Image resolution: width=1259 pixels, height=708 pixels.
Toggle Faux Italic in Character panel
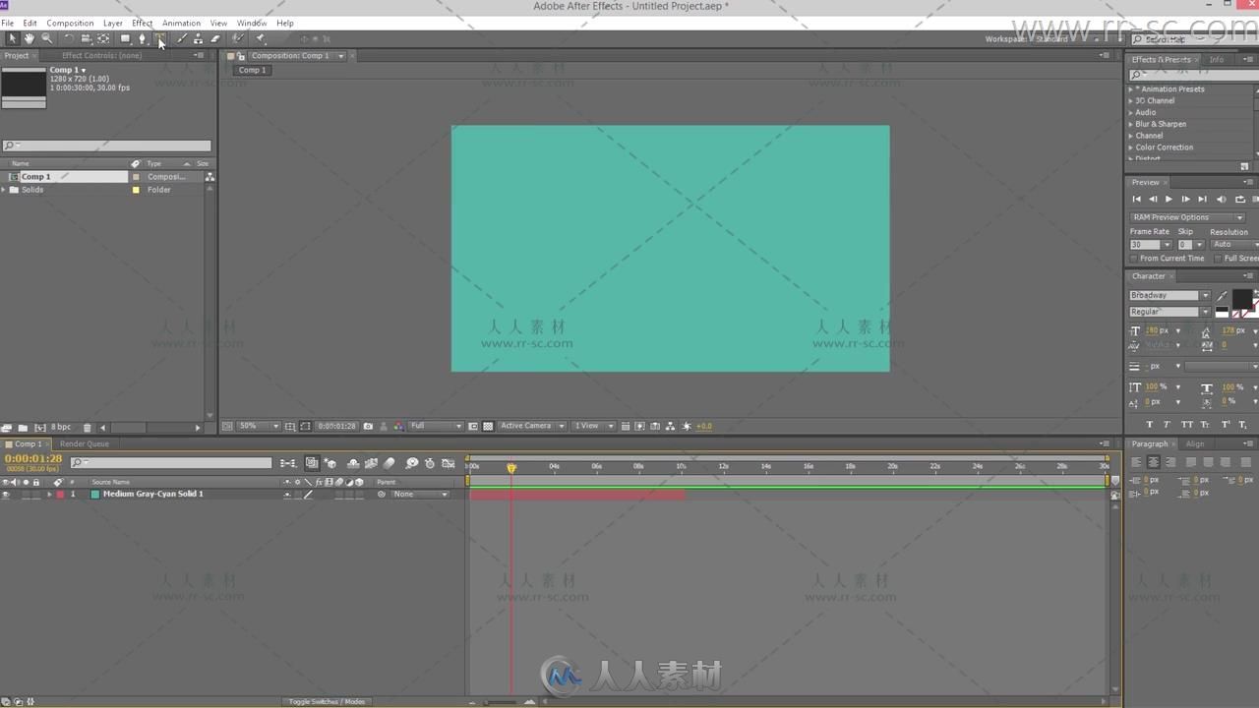[1167, 425]
